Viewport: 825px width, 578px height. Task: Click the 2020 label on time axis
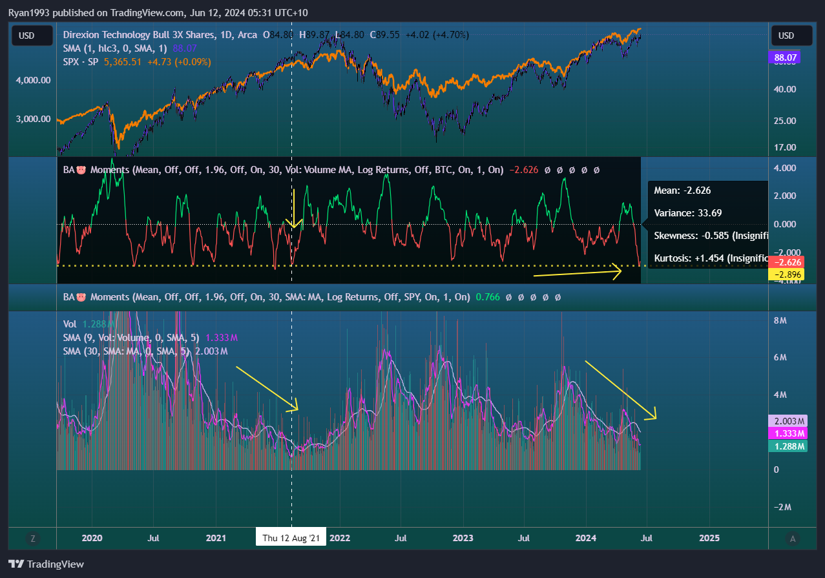(x=92, y=537)
